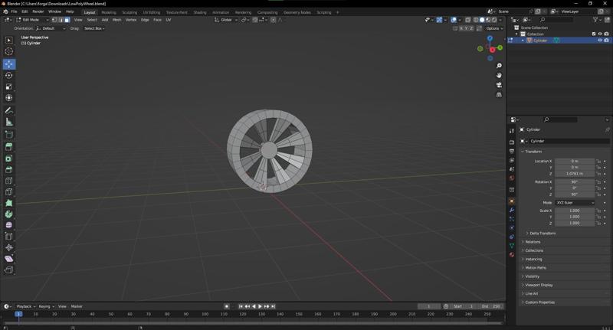613x330 pixels.
Task: Open the File menu
Action: coord(14,11)
